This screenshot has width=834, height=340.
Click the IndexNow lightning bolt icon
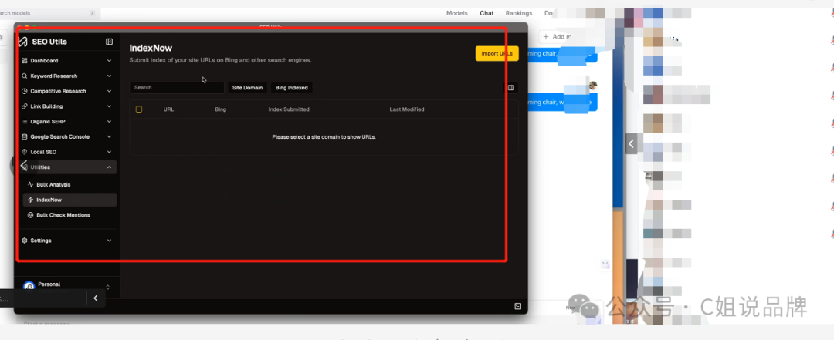pyautogui.click(x=31, y=200)
